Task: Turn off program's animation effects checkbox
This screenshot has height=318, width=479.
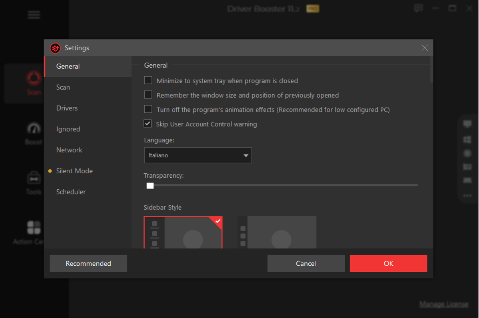Action: [148, 109]
